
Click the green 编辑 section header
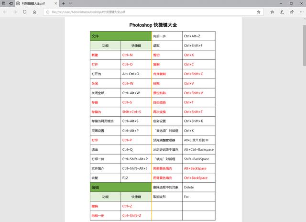point(120,187)
